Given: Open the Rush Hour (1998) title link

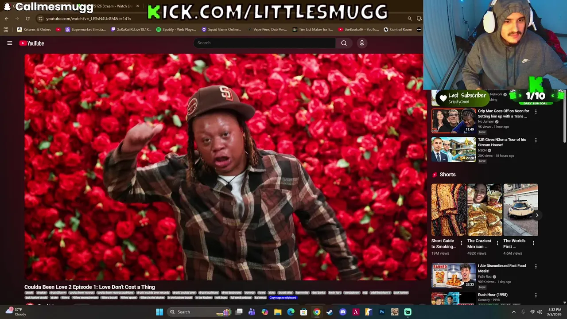Looking at the screenshot, I should coord(493,295).
